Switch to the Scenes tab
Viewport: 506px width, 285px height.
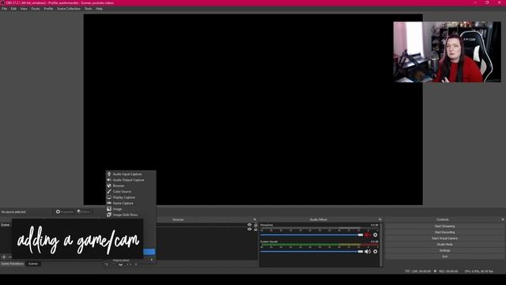click(33, 264)
